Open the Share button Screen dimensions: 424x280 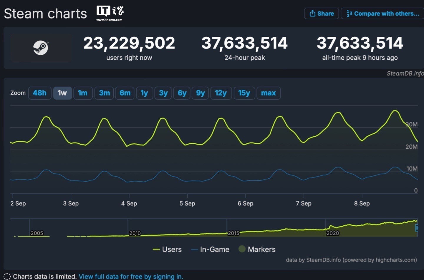coord(322,14)
